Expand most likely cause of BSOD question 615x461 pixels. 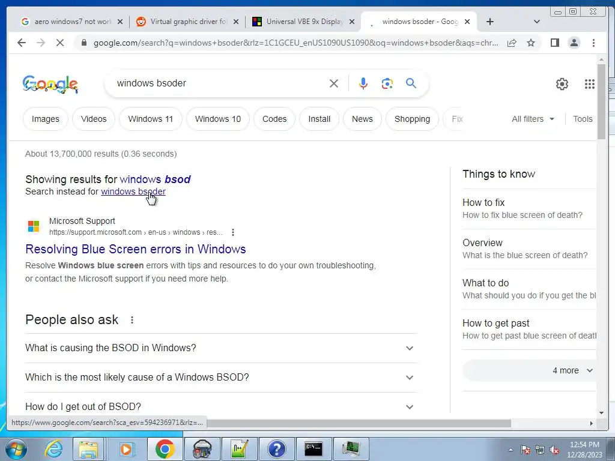(x=221, y=377)
